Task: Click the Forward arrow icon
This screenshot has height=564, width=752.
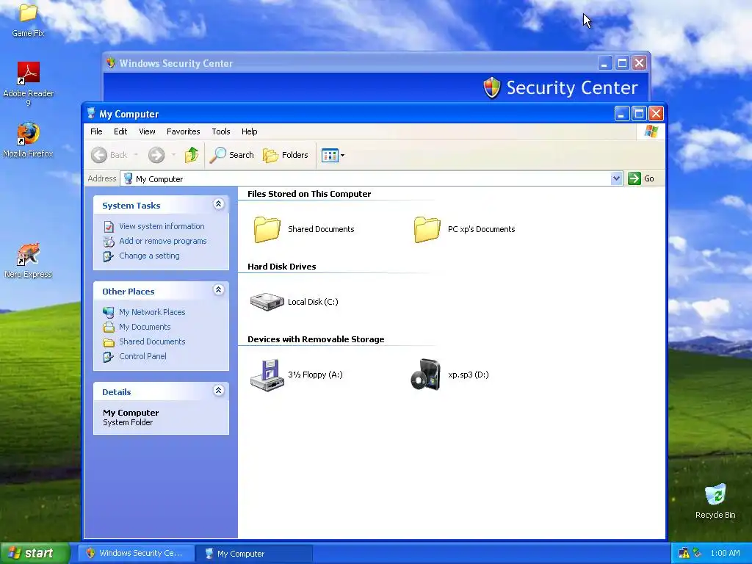Action: (156, 155)
